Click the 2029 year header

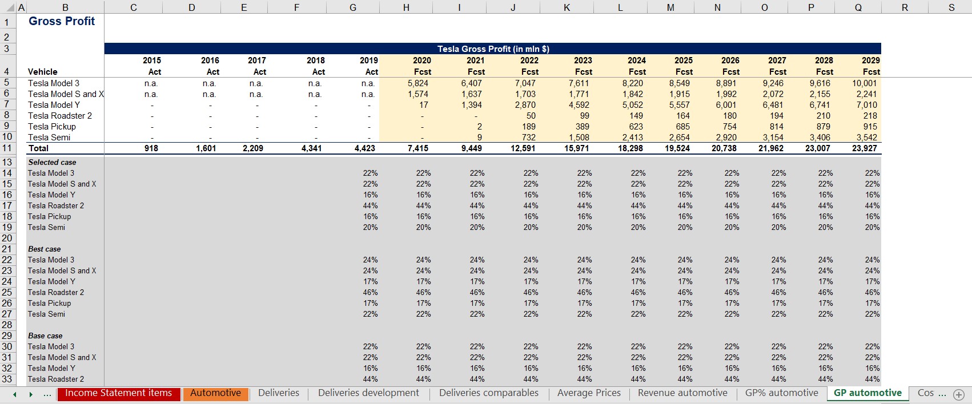coord(871,60)
